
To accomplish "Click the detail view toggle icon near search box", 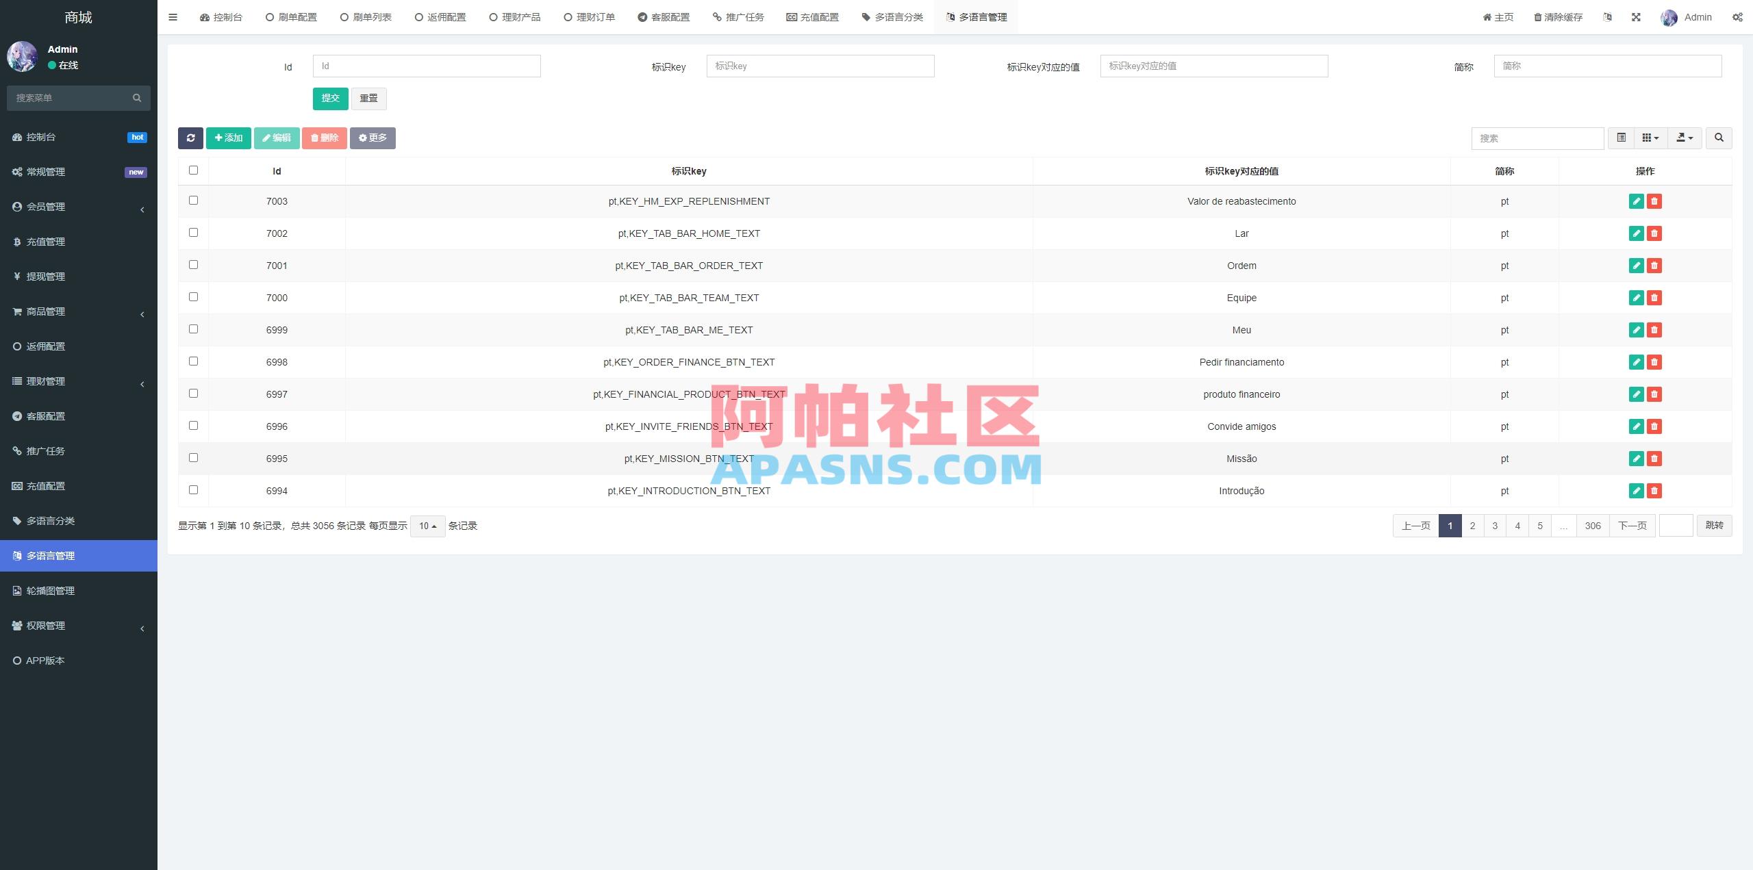I will point(1621,138).
